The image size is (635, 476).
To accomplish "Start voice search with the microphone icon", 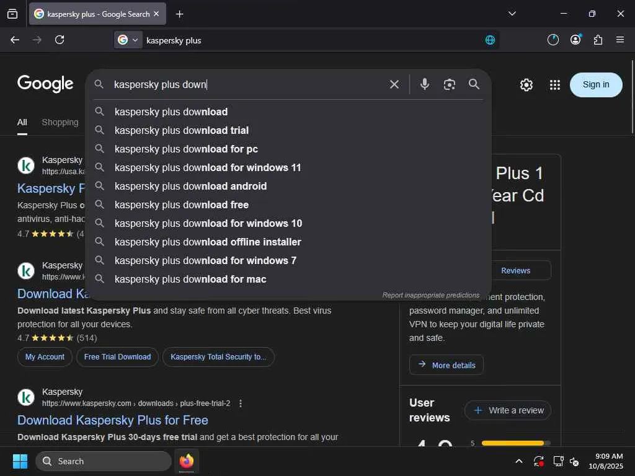I will [x=424, y=84].
